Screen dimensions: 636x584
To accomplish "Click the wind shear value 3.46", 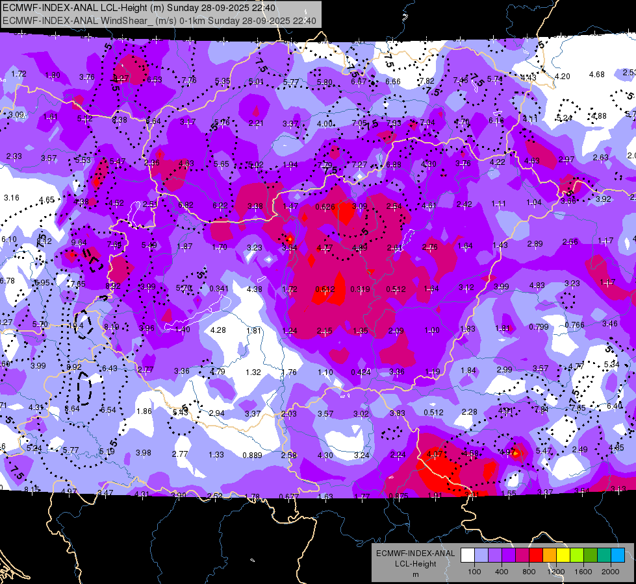I will (x=610, y=324).
